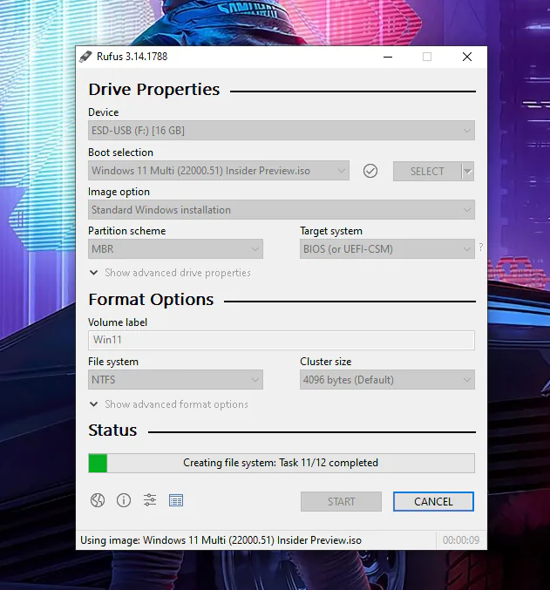Open the Image option dropdown
Screen dimensions: 550x590
pyautogui.click(x=282, y=210)
